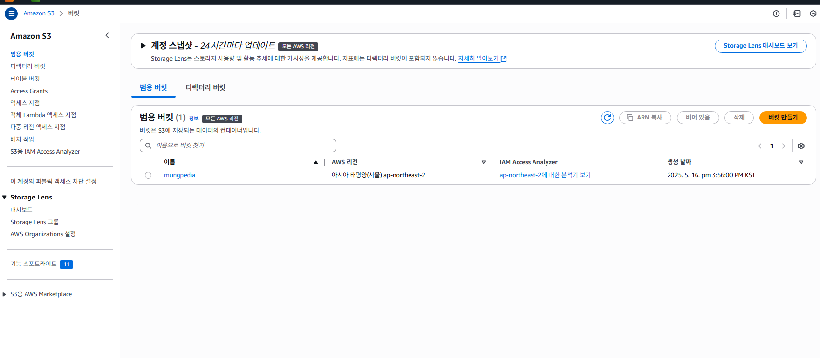Click the 정보 link beside 범용 버킷
Image resolution: width=820 pixels, height=358 pixels.
194,119
